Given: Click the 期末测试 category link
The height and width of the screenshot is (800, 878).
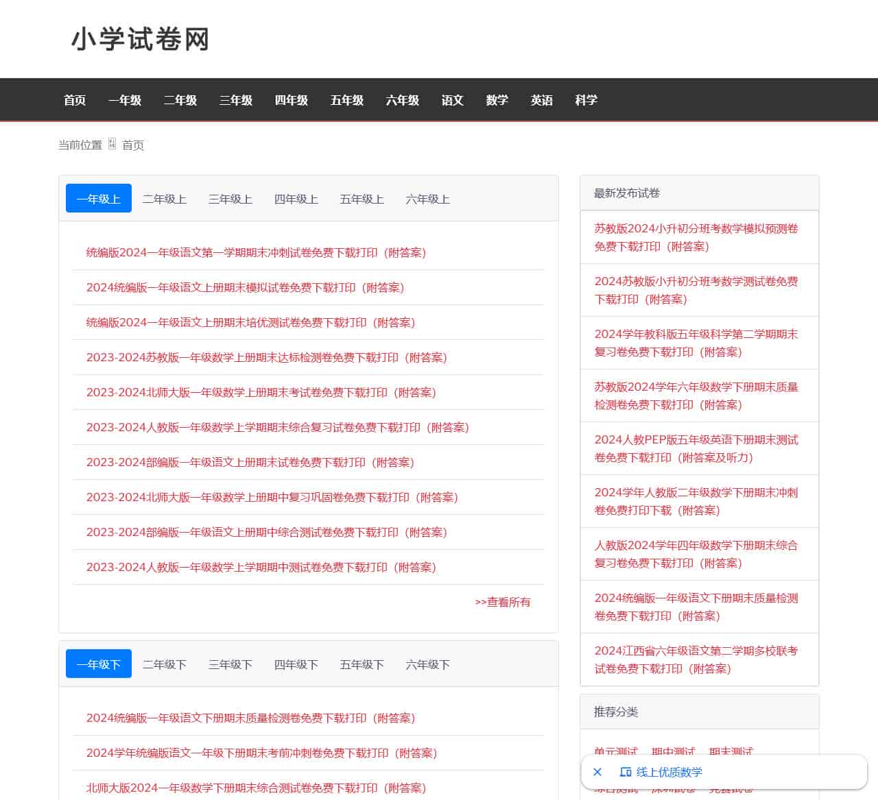Looking at the screenshot, I should [x=731, y=752].
